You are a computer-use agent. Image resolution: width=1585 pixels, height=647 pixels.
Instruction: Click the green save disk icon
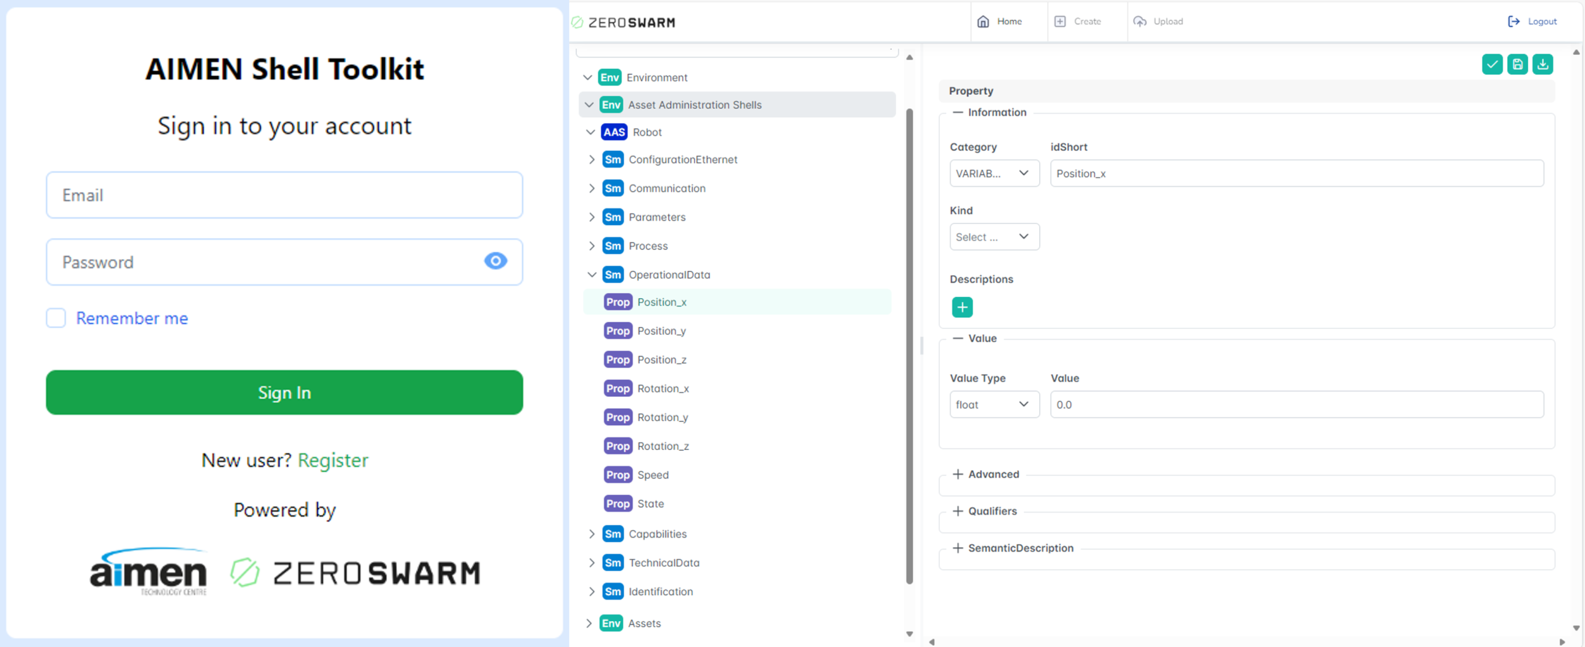pos(1517,64)
